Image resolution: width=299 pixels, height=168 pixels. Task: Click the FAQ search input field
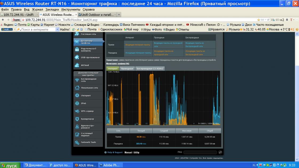click(200, 152)
